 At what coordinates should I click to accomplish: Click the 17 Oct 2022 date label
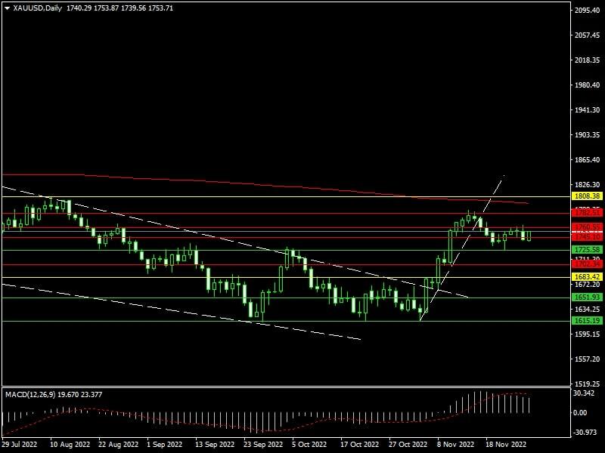360,444
